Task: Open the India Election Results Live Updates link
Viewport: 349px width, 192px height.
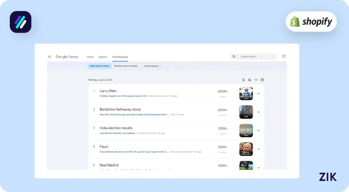Action: (x=117, y=133)
